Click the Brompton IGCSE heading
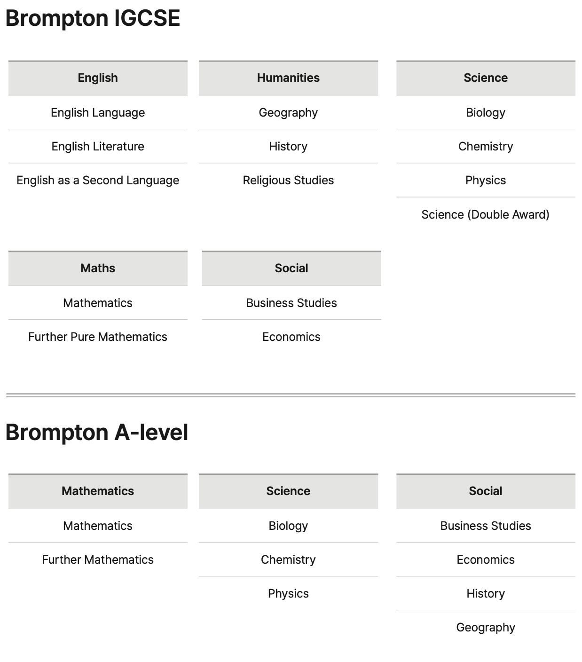Image resolution: width=582 pixels, height=662 pixels. pyautogui.click(x=93, y=18)
